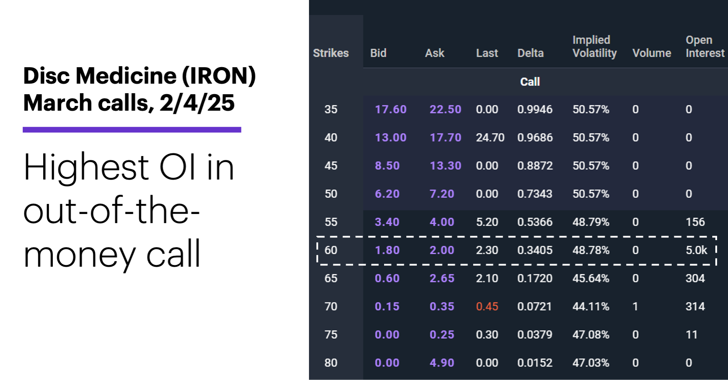Click the Delta column header
This screenshot has height=380, width=728.
531,53
